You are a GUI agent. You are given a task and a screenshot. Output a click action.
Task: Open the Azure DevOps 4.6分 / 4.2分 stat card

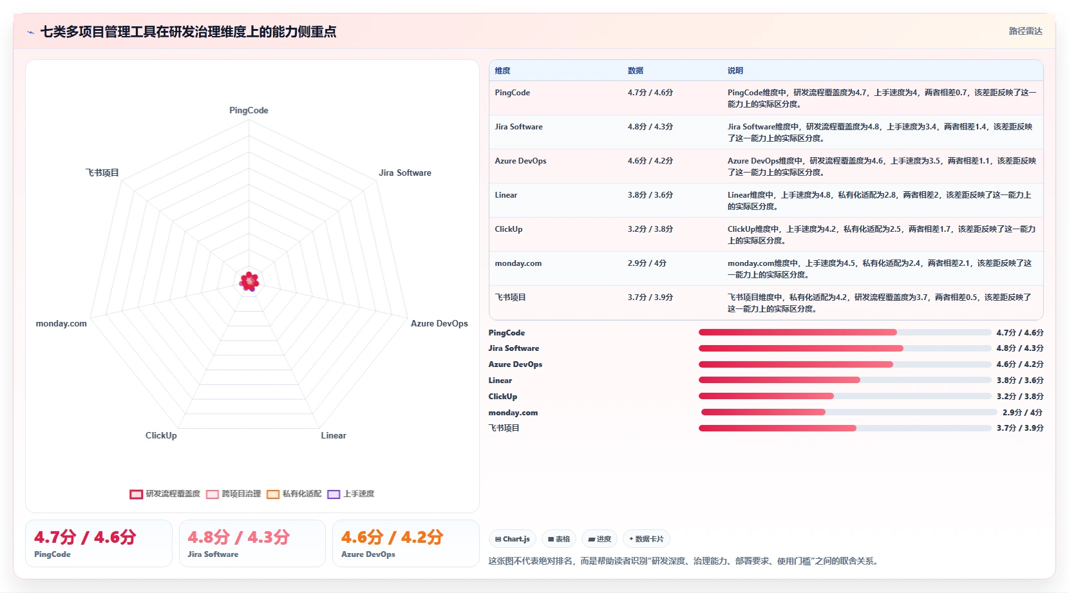(406, 543)
